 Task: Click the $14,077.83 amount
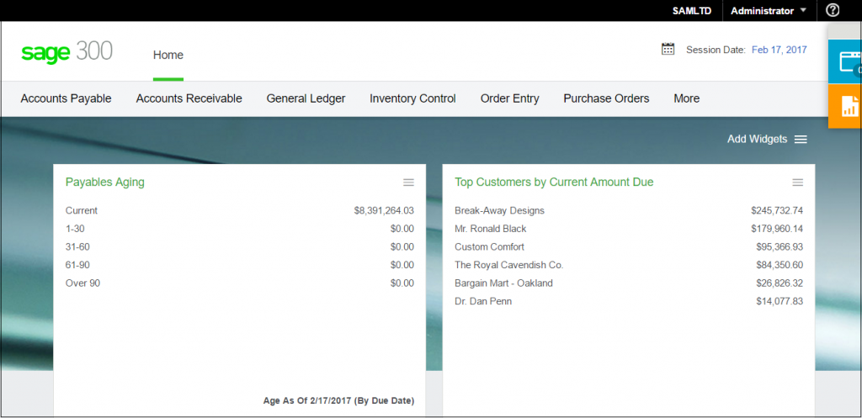coord(780,301)
